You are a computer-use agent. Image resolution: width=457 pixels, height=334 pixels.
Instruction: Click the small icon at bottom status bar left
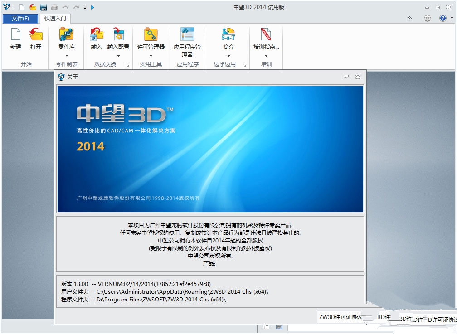(266, 327)
